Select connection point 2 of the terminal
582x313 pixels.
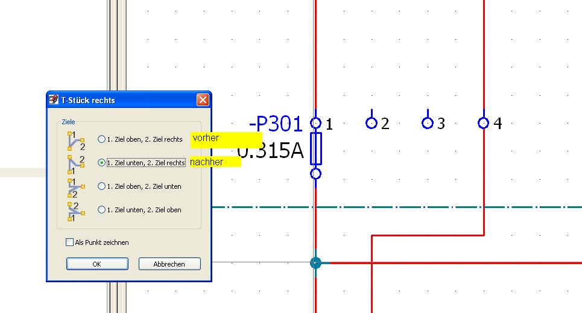372,123
